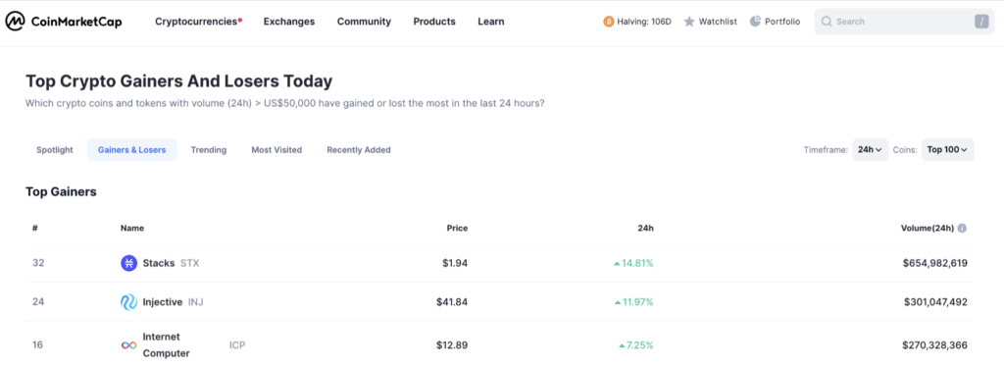
Task: Focus the Search input field
Action: 904,22
